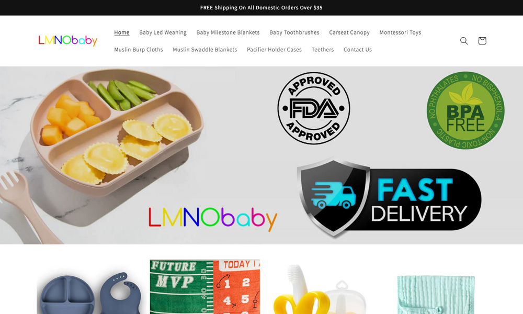Click the Fast Delivery truck badge
Screen dimensions: 523x314
[389, 197]
